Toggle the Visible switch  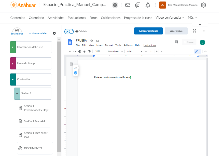69,31
